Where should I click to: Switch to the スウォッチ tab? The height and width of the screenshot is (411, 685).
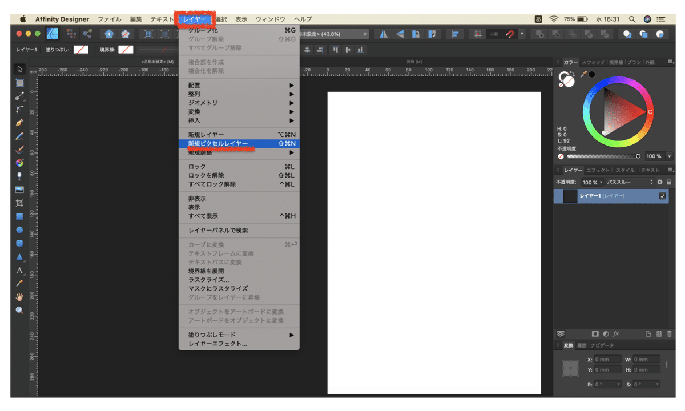[x=594, y=62]
